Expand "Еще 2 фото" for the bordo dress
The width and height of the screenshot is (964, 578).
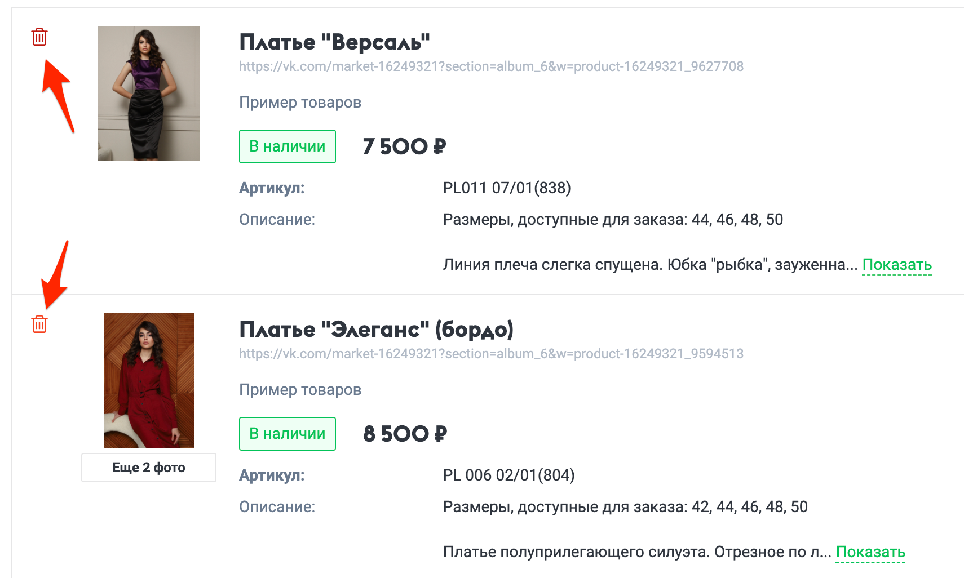[148, 467]
